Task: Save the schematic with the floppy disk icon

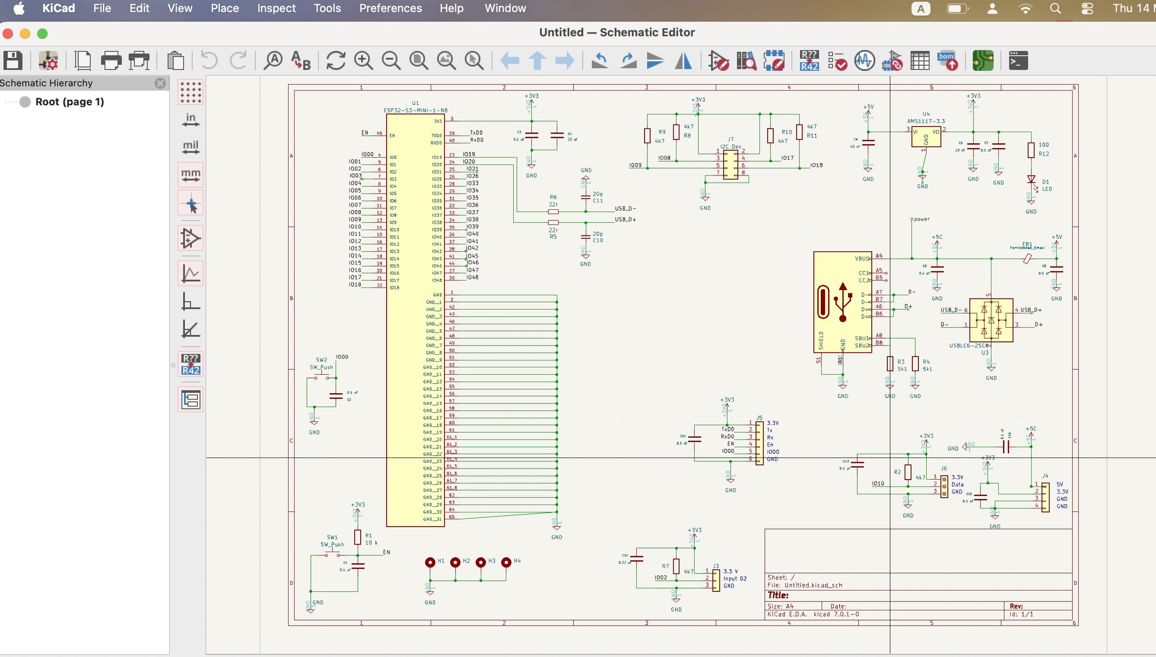Action: pos(13,61)
